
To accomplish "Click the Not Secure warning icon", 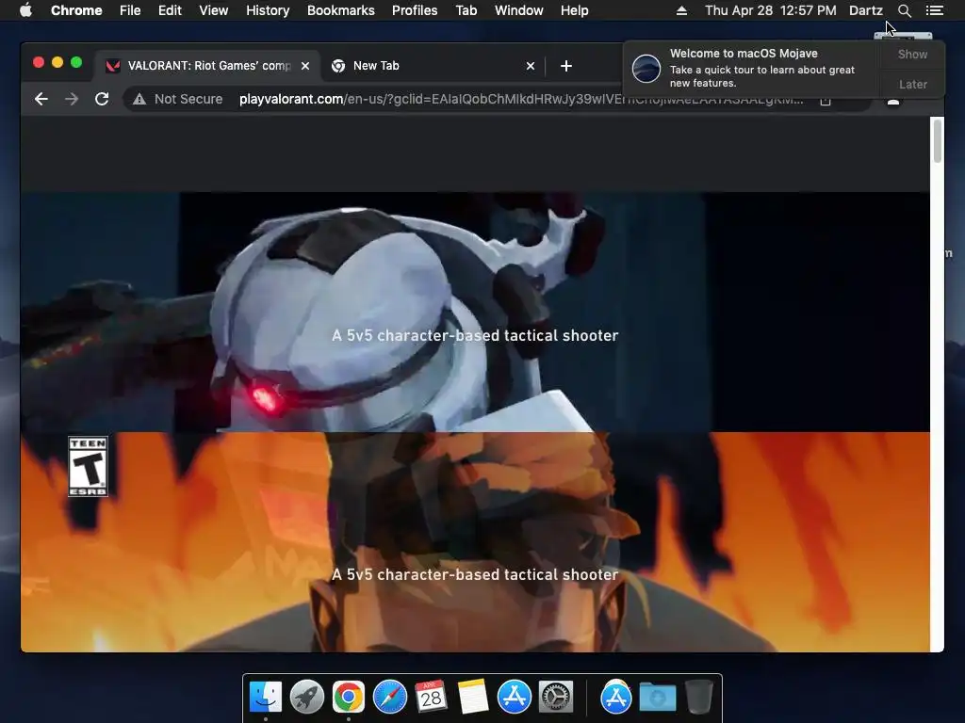I will pos(139,99).
